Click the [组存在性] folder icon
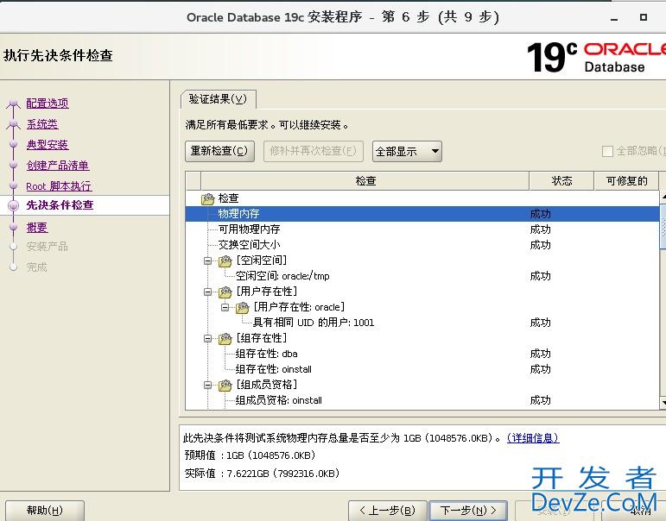666x521 pixels. click(x=225, y=338)
